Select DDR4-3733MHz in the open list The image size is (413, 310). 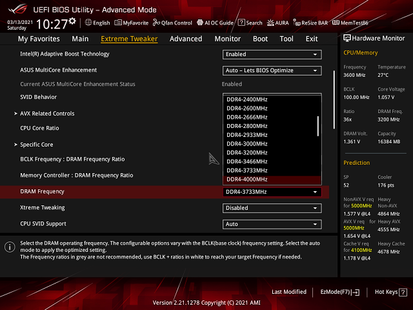(x=272, y=170)
